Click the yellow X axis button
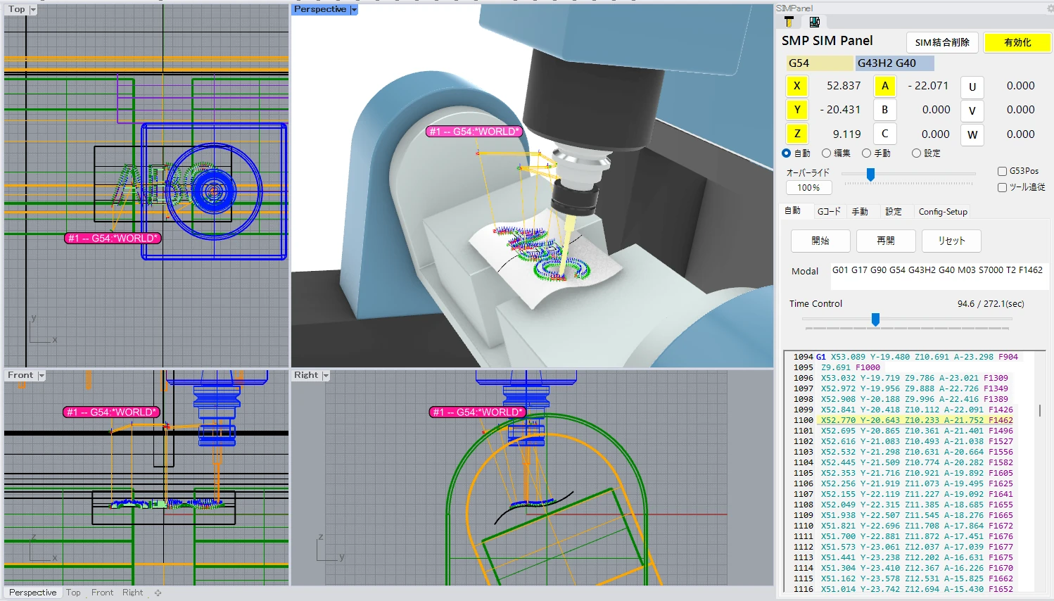This screenshot has width=1054, height=601. click(x=796, y=86)
